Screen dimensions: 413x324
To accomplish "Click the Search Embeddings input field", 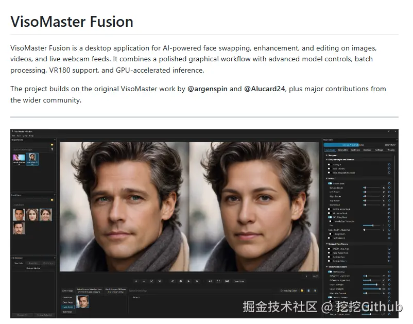I will 203,291.
